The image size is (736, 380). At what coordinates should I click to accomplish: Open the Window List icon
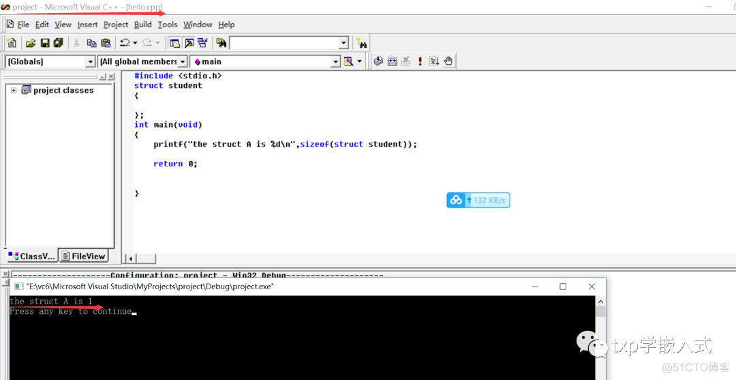[x=203, y=43]
